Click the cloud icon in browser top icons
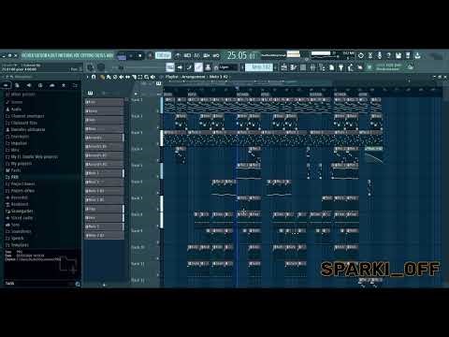This screenshot has height=337, width=449. point(52,85)
